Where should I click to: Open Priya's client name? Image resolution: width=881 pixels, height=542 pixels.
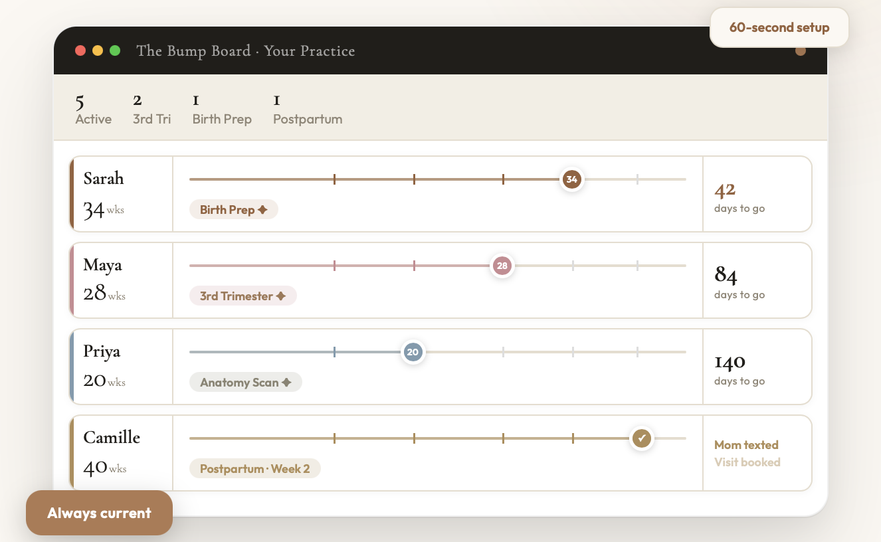click(x=102, y=351)
